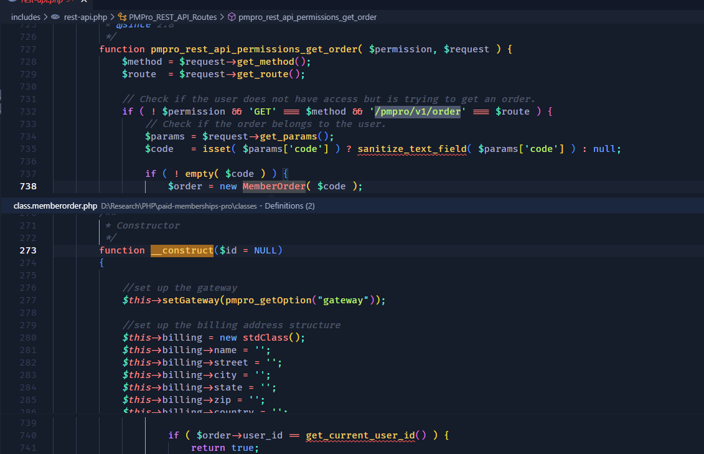Click get_current_user_id on line 740
This screenshot has height=454, width=704.
tap(360, 435)
